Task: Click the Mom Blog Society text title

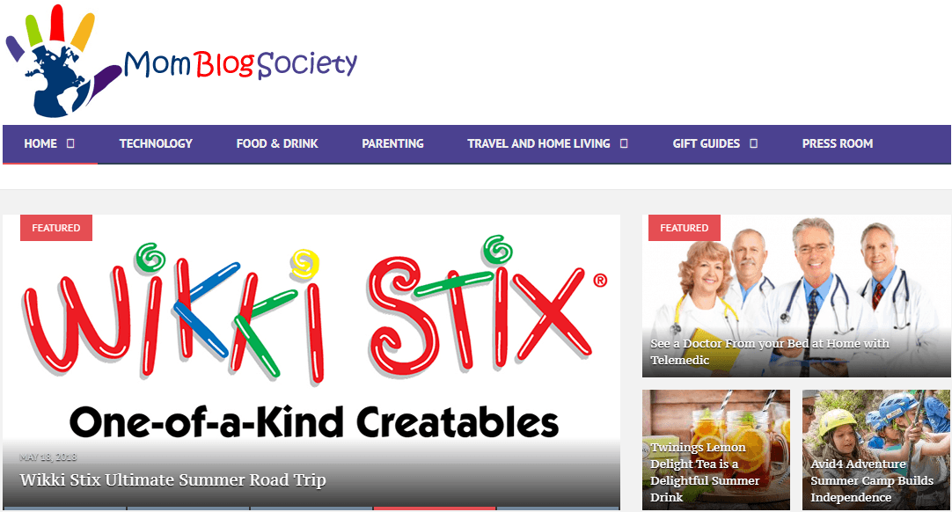Action: 240,63
